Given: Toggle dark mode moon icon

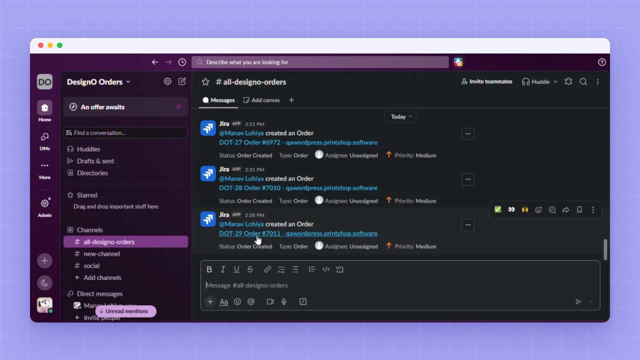Looking at the screenshot, I should coord(44,283).
